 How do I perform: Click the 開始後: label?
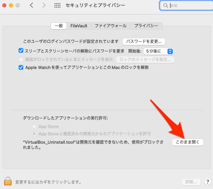135,51
